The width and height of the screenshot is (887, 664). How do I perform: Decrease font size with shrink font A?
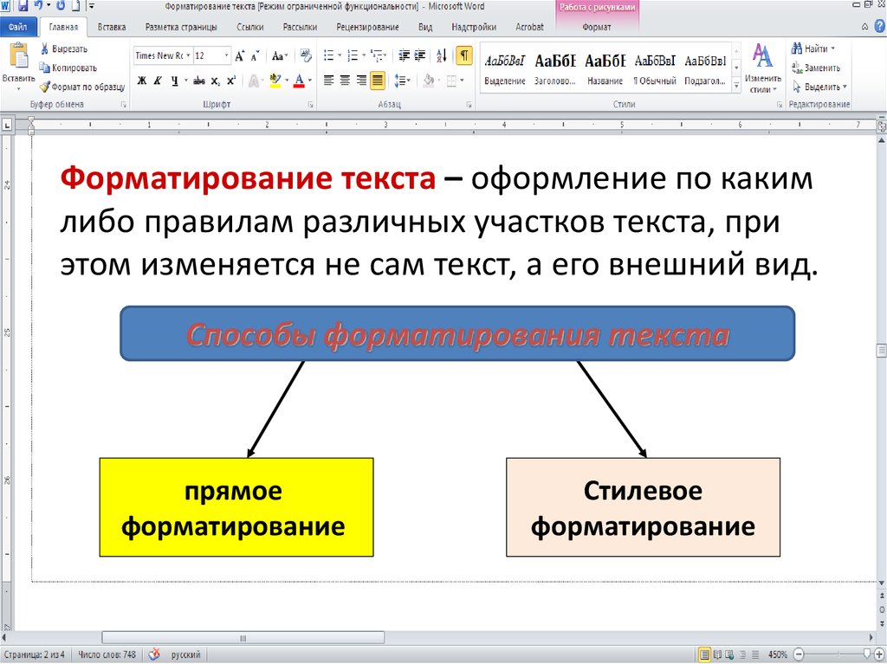click(256, 56)
